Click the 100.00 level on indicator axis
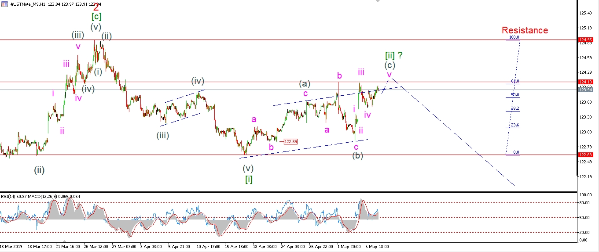This screenshot has height=252, width=599. (x=586, y=194)
